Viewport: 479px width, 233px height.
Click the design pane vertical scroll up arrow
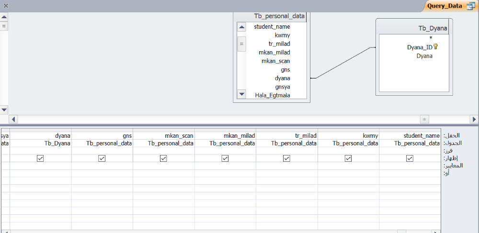(4, 17)
